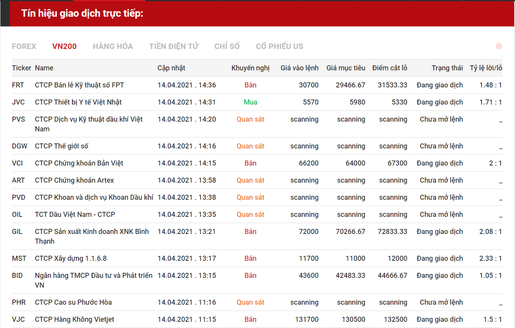Select the FRT ticker
The image size is (515, 328).
tap(18, 85)
